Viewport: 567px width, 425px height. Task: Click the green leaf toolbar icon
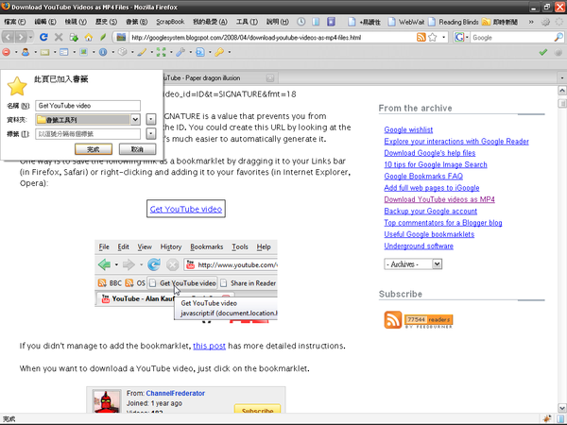(x=103, y=37)
